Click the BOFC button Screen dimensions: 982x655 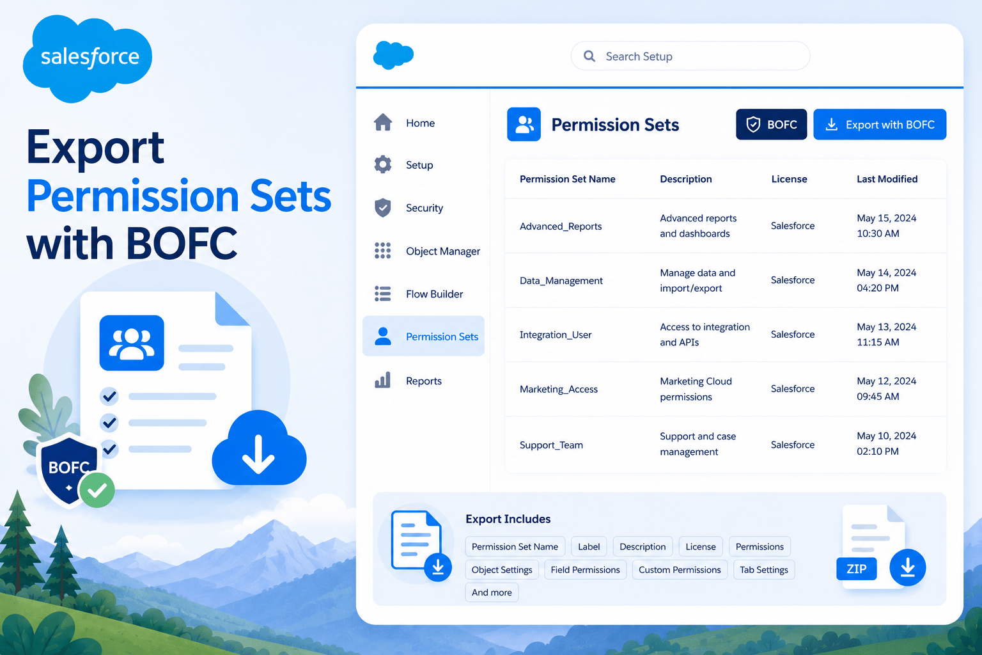[x=771, y=124]
